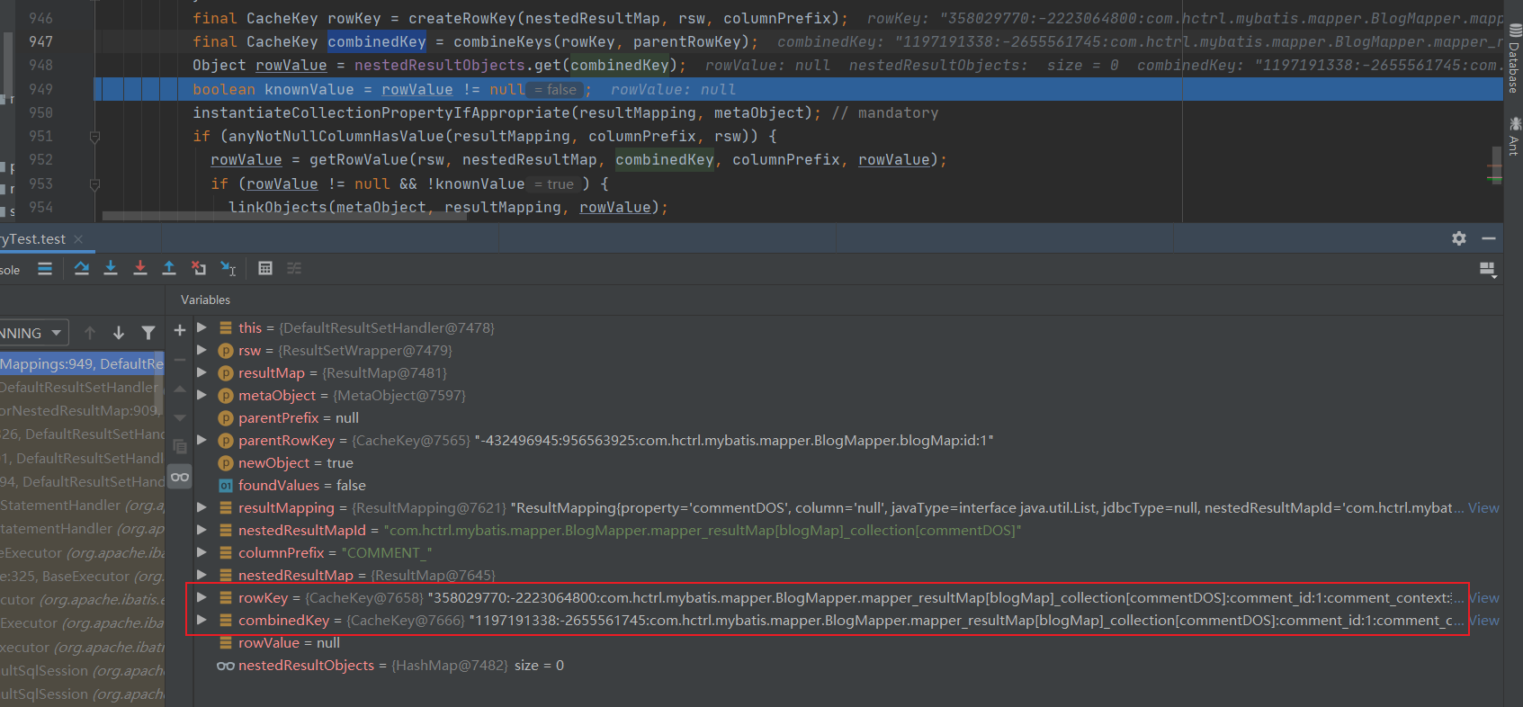
Task: Select the parentPrefix = null variable row
Action: (847, 417)
